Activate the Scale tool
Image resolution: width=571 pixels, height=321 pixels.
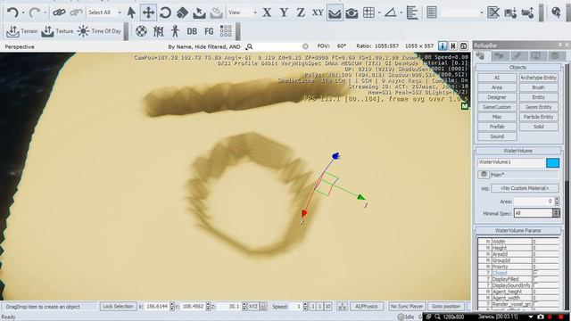point(182,12)
